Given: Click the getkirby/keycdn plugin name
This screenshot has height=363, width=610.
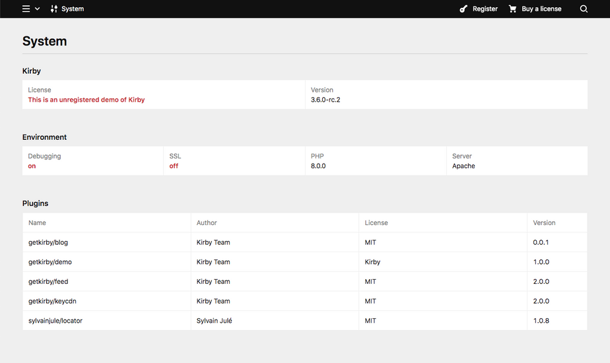Looking at the screenshot, I should (x=52, y=301).
